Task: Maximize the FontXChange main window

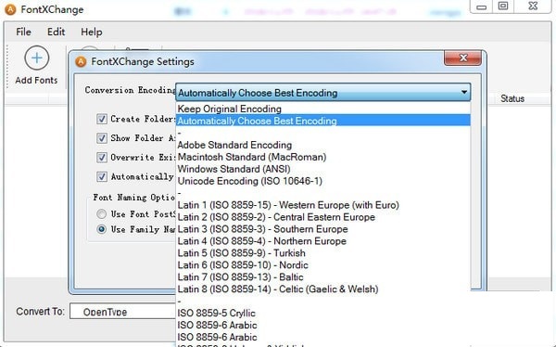Action: 503,6
